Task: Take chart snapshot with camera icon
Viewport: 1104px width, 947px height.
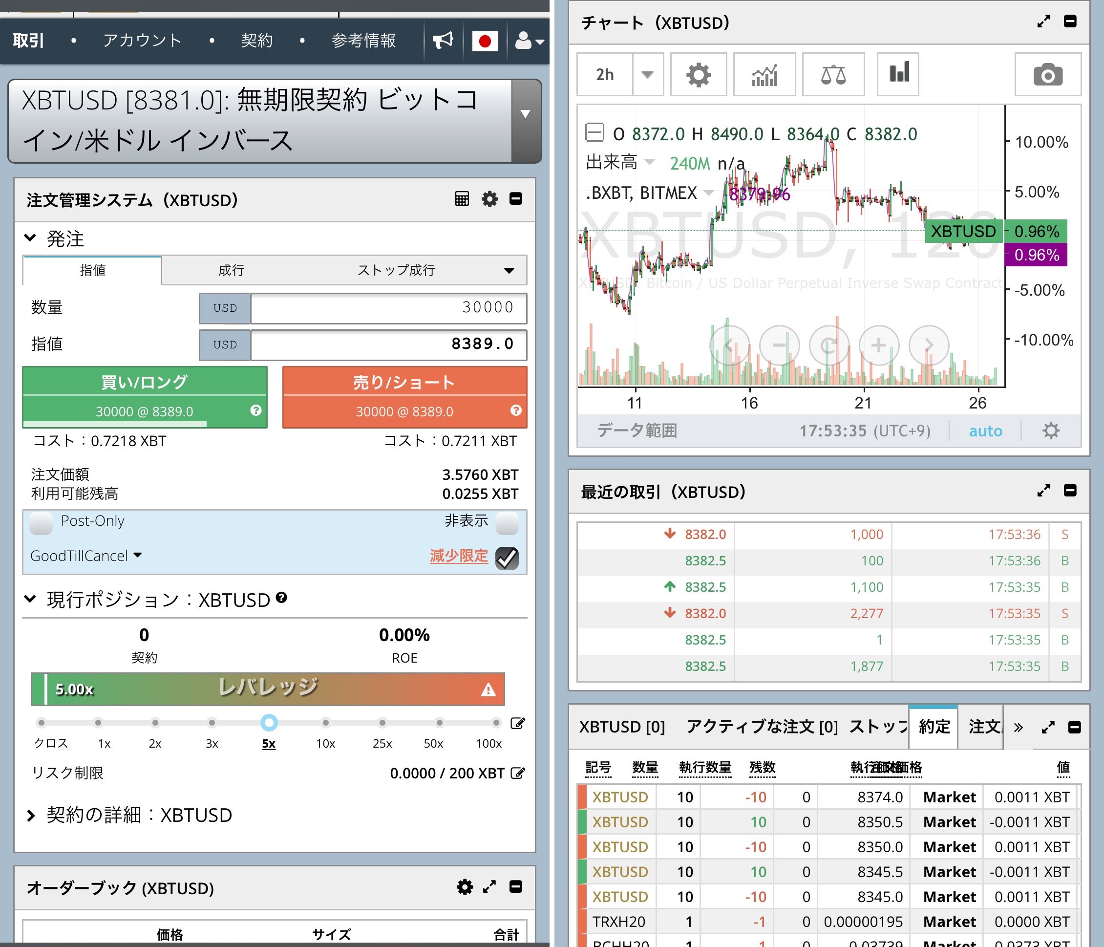Action: 1047,75
